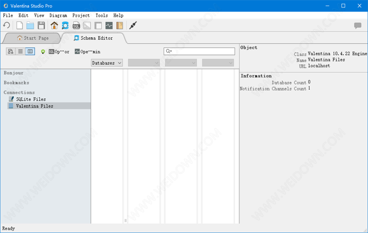The height and width of the screenshot is (233, 368).
Task: Click the Valentina Studio Pro title bar app icon
Action: click(6, 6)
